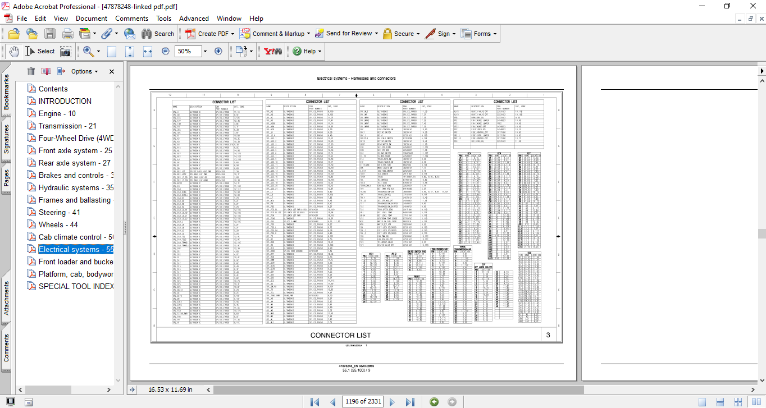Viewport: 766px width, 408px height.
Task: Click the page number field
Action: [363, 401]
